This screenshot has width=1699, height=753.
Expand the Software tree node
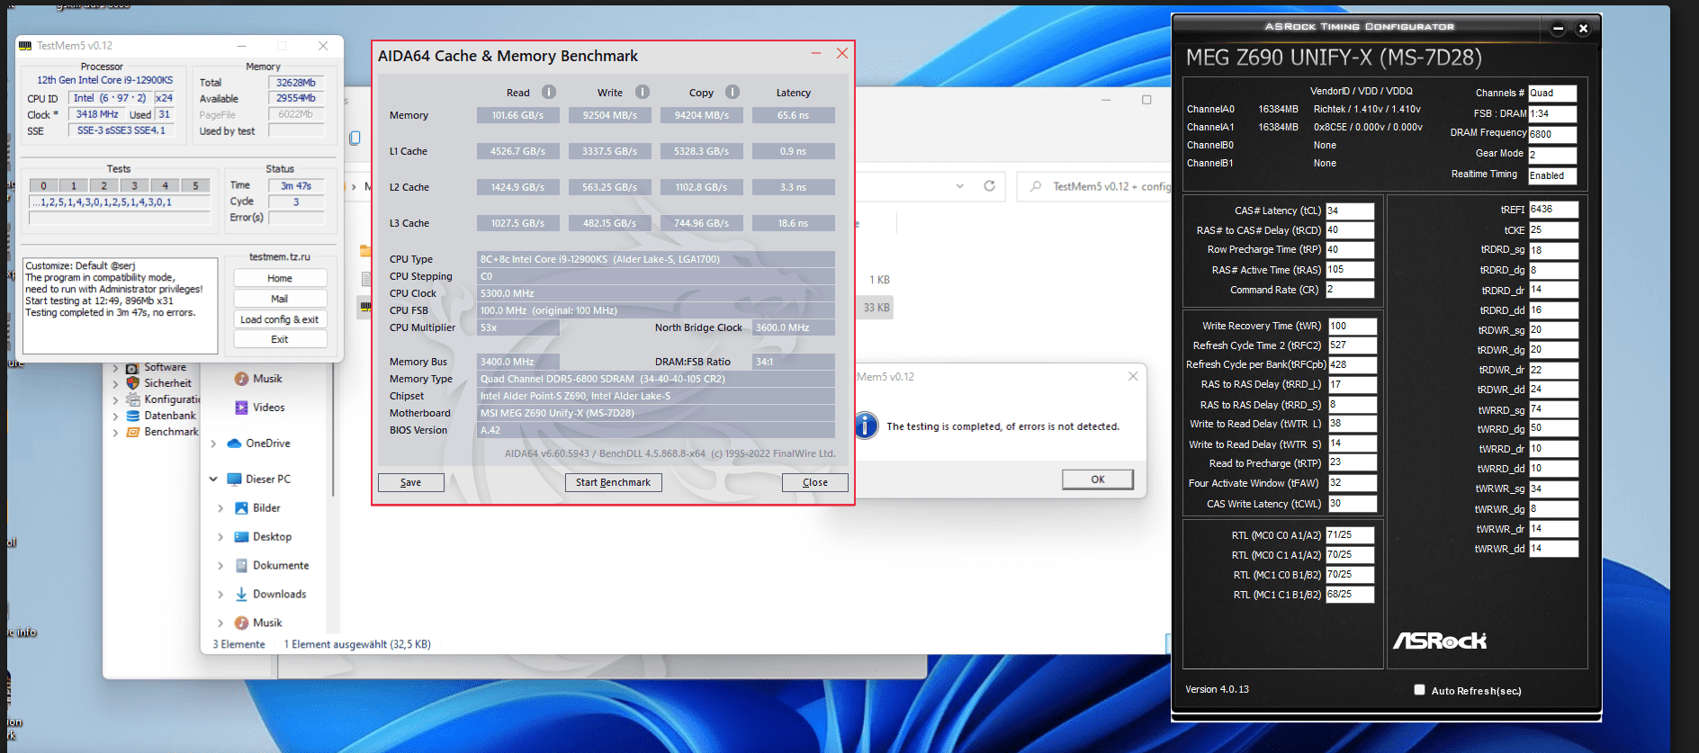point(115,368)
